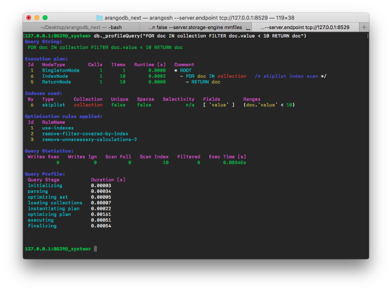Click the blinking block cursor

(x=95, y=249)
